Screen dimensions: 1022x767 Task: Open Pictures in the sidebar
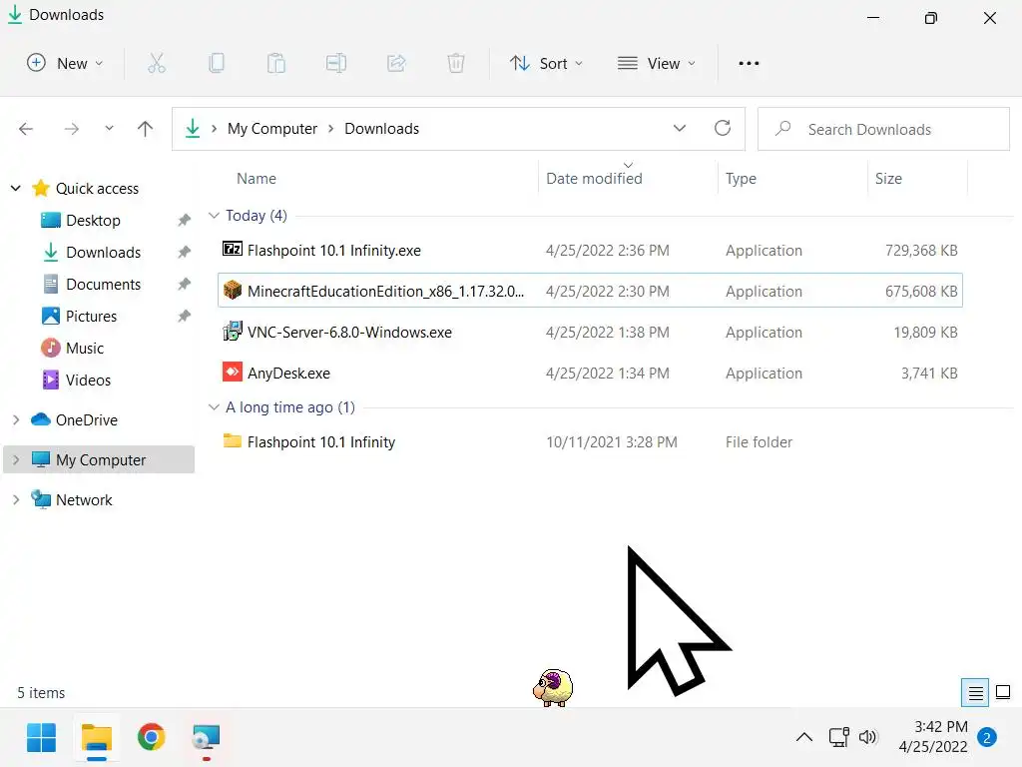click(91, 317)
